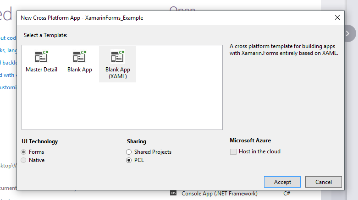Click the Console App icon in background window
358x200 pixels.
[x=173, y=193]
